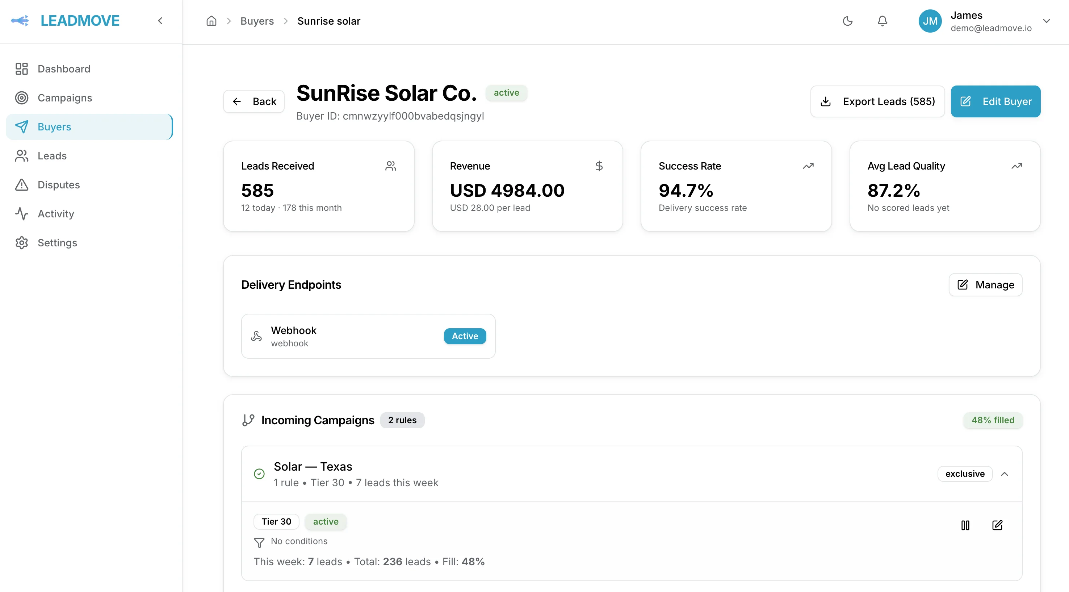Open Buyers breadcrumb link
This screenshot has height=592, width=1069.
tap(257, 21)
